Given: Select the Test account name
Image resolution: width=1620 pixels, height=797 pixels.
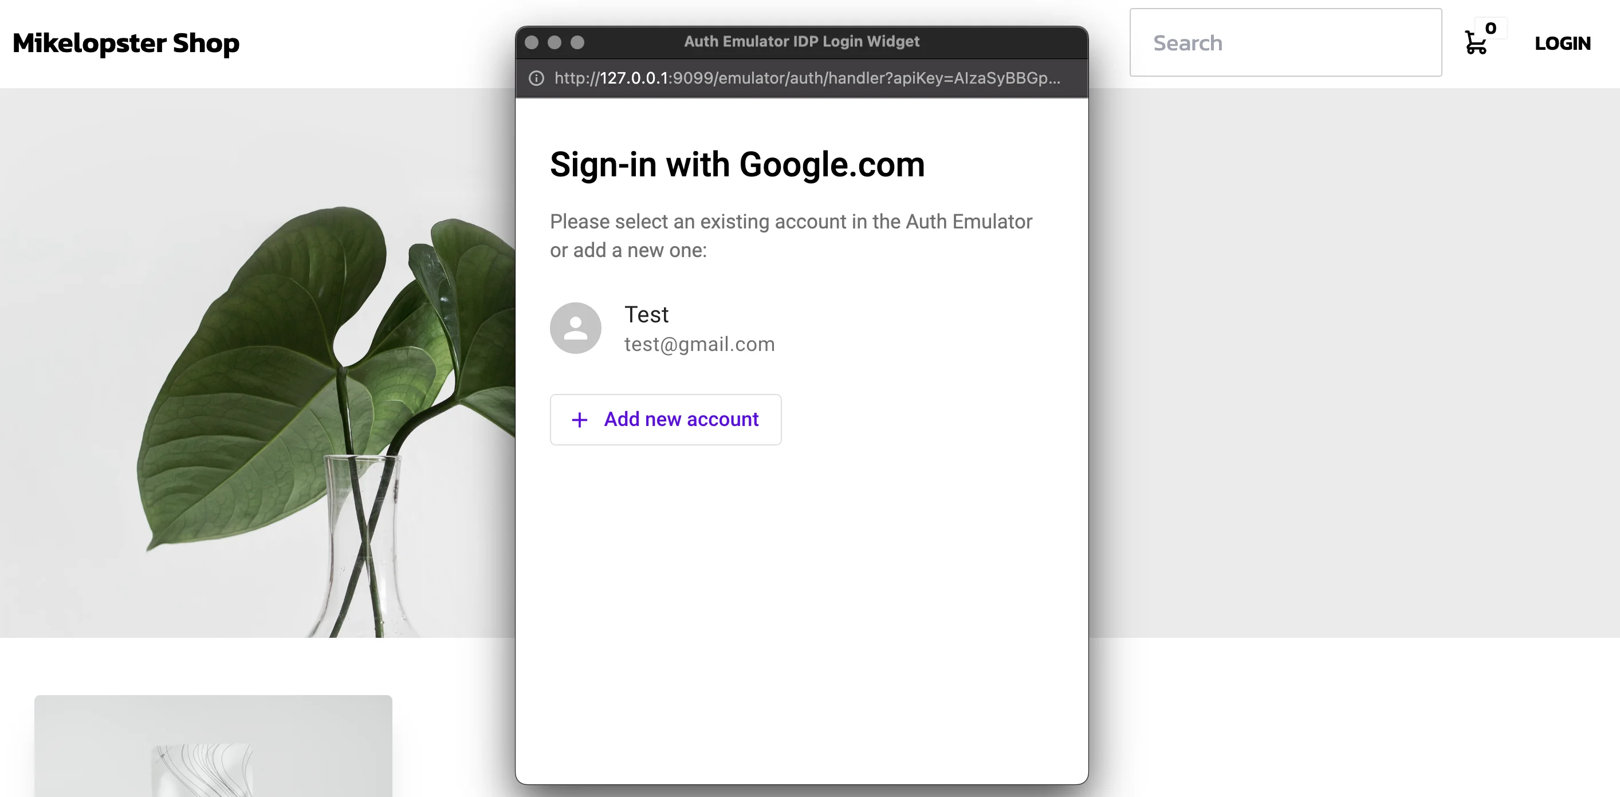Looking at the screenshot, I should pyautogui.click(x=646, y=314).
